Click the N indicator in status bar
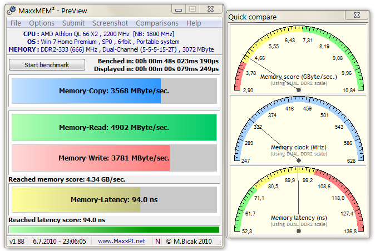The width and height of the screenshot is (375, 251). [157, 241]
